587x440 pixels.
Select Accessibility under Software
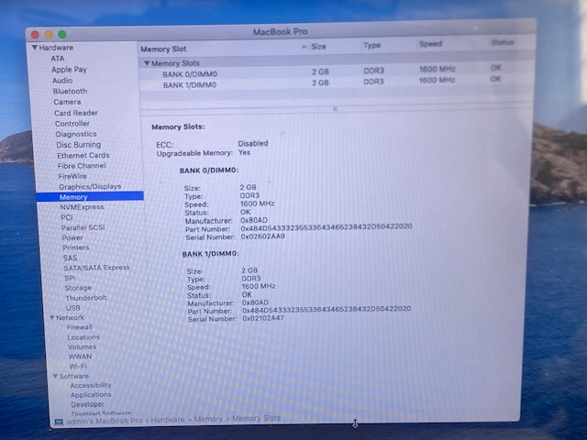point(91,385)
